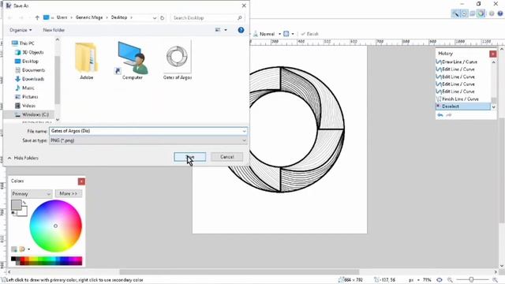Image resolution: width=505 pixels, height=284 pixels.
Task: Click the help icon in Save As dialog
Action: (x=241, y=30)
